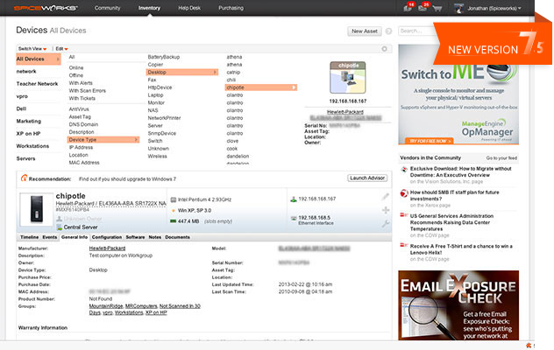Image resolution: width=554 pixels, height=350 pixels.
Task: Select the Teacher Network group
Action: pos(37,84)
